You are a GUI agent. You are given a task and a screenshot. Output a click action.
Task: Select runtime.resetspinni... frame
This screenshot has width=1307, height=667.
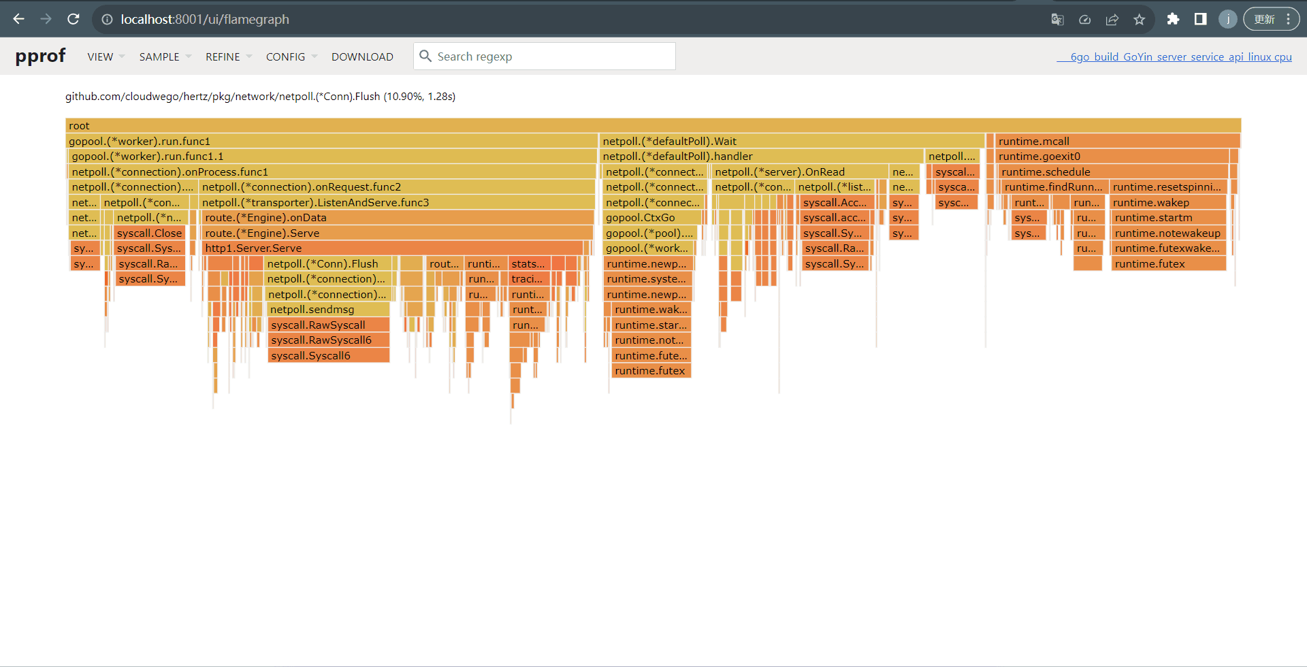1169,186
